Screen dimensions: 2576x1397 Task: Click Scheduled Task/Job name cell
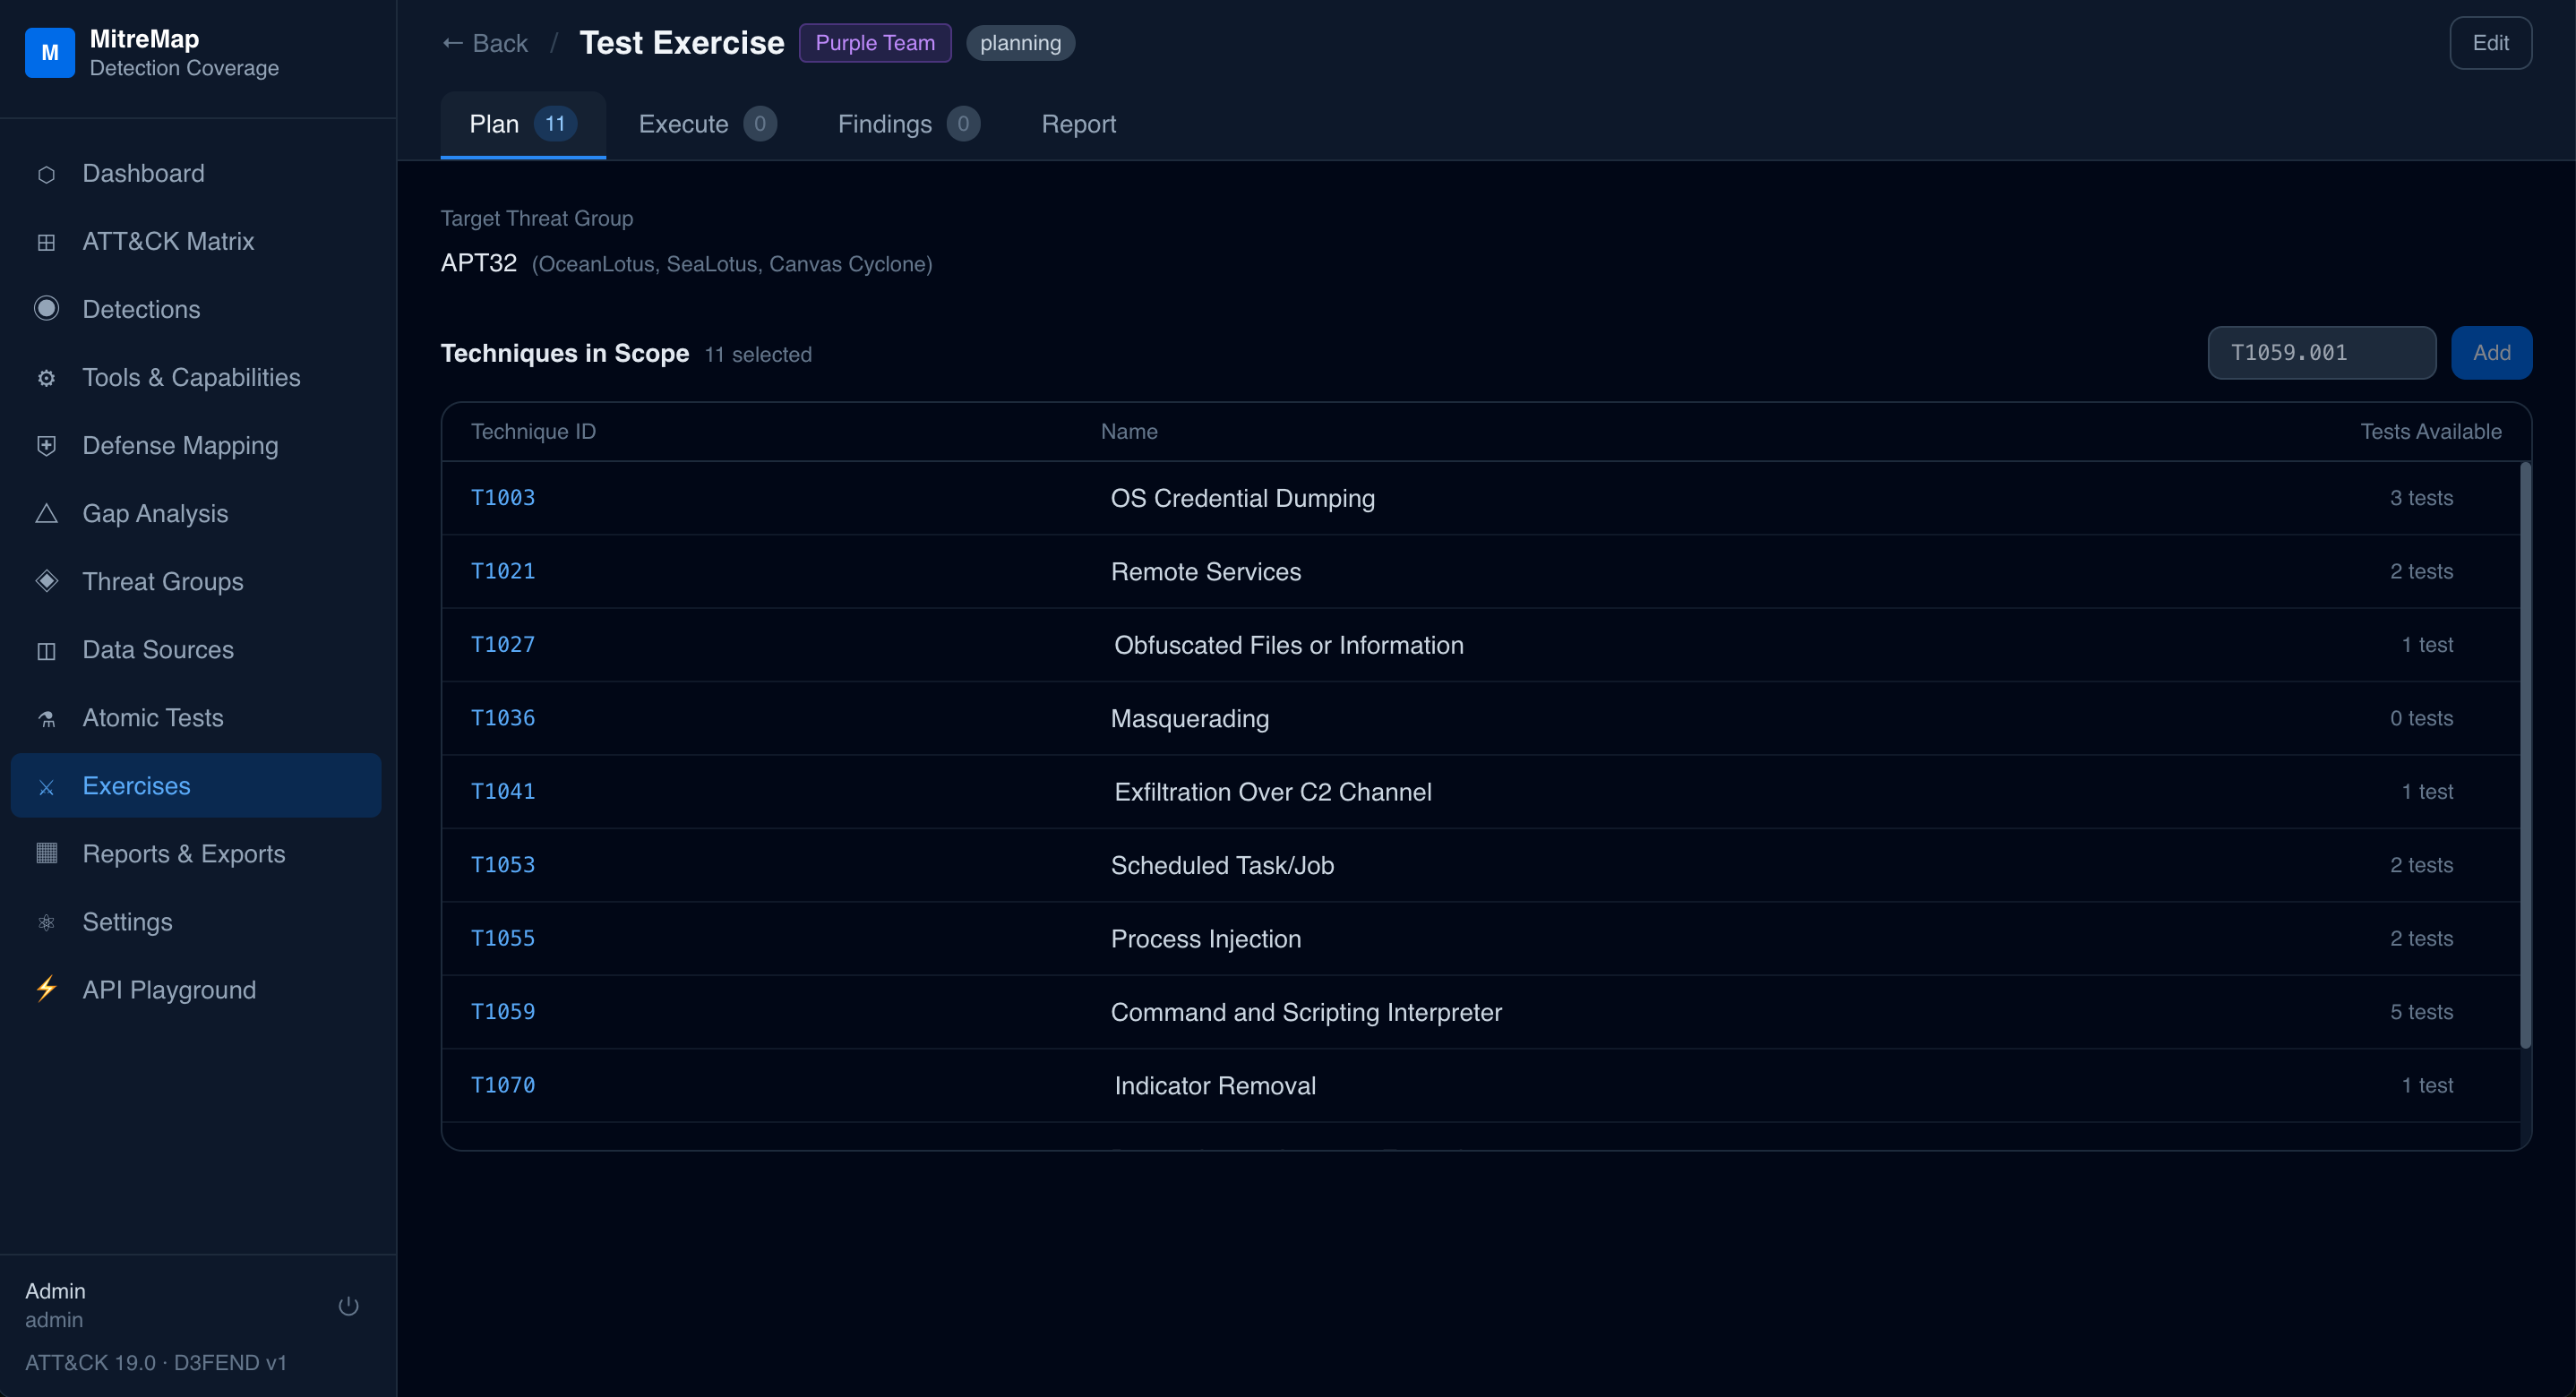(x=1222, y=866)
